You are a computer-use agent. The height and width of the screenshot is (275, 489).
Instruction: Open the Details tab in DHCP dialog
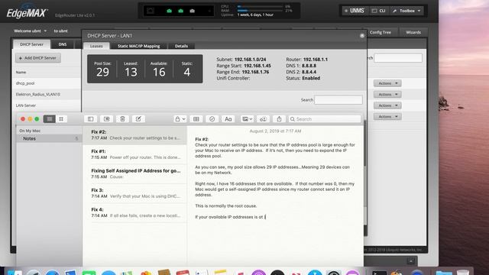click(181, 46)
